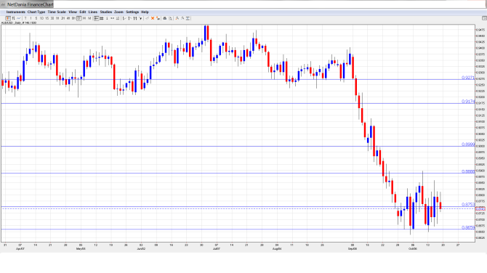Switch to 30 minute time scale

point(52,18)
